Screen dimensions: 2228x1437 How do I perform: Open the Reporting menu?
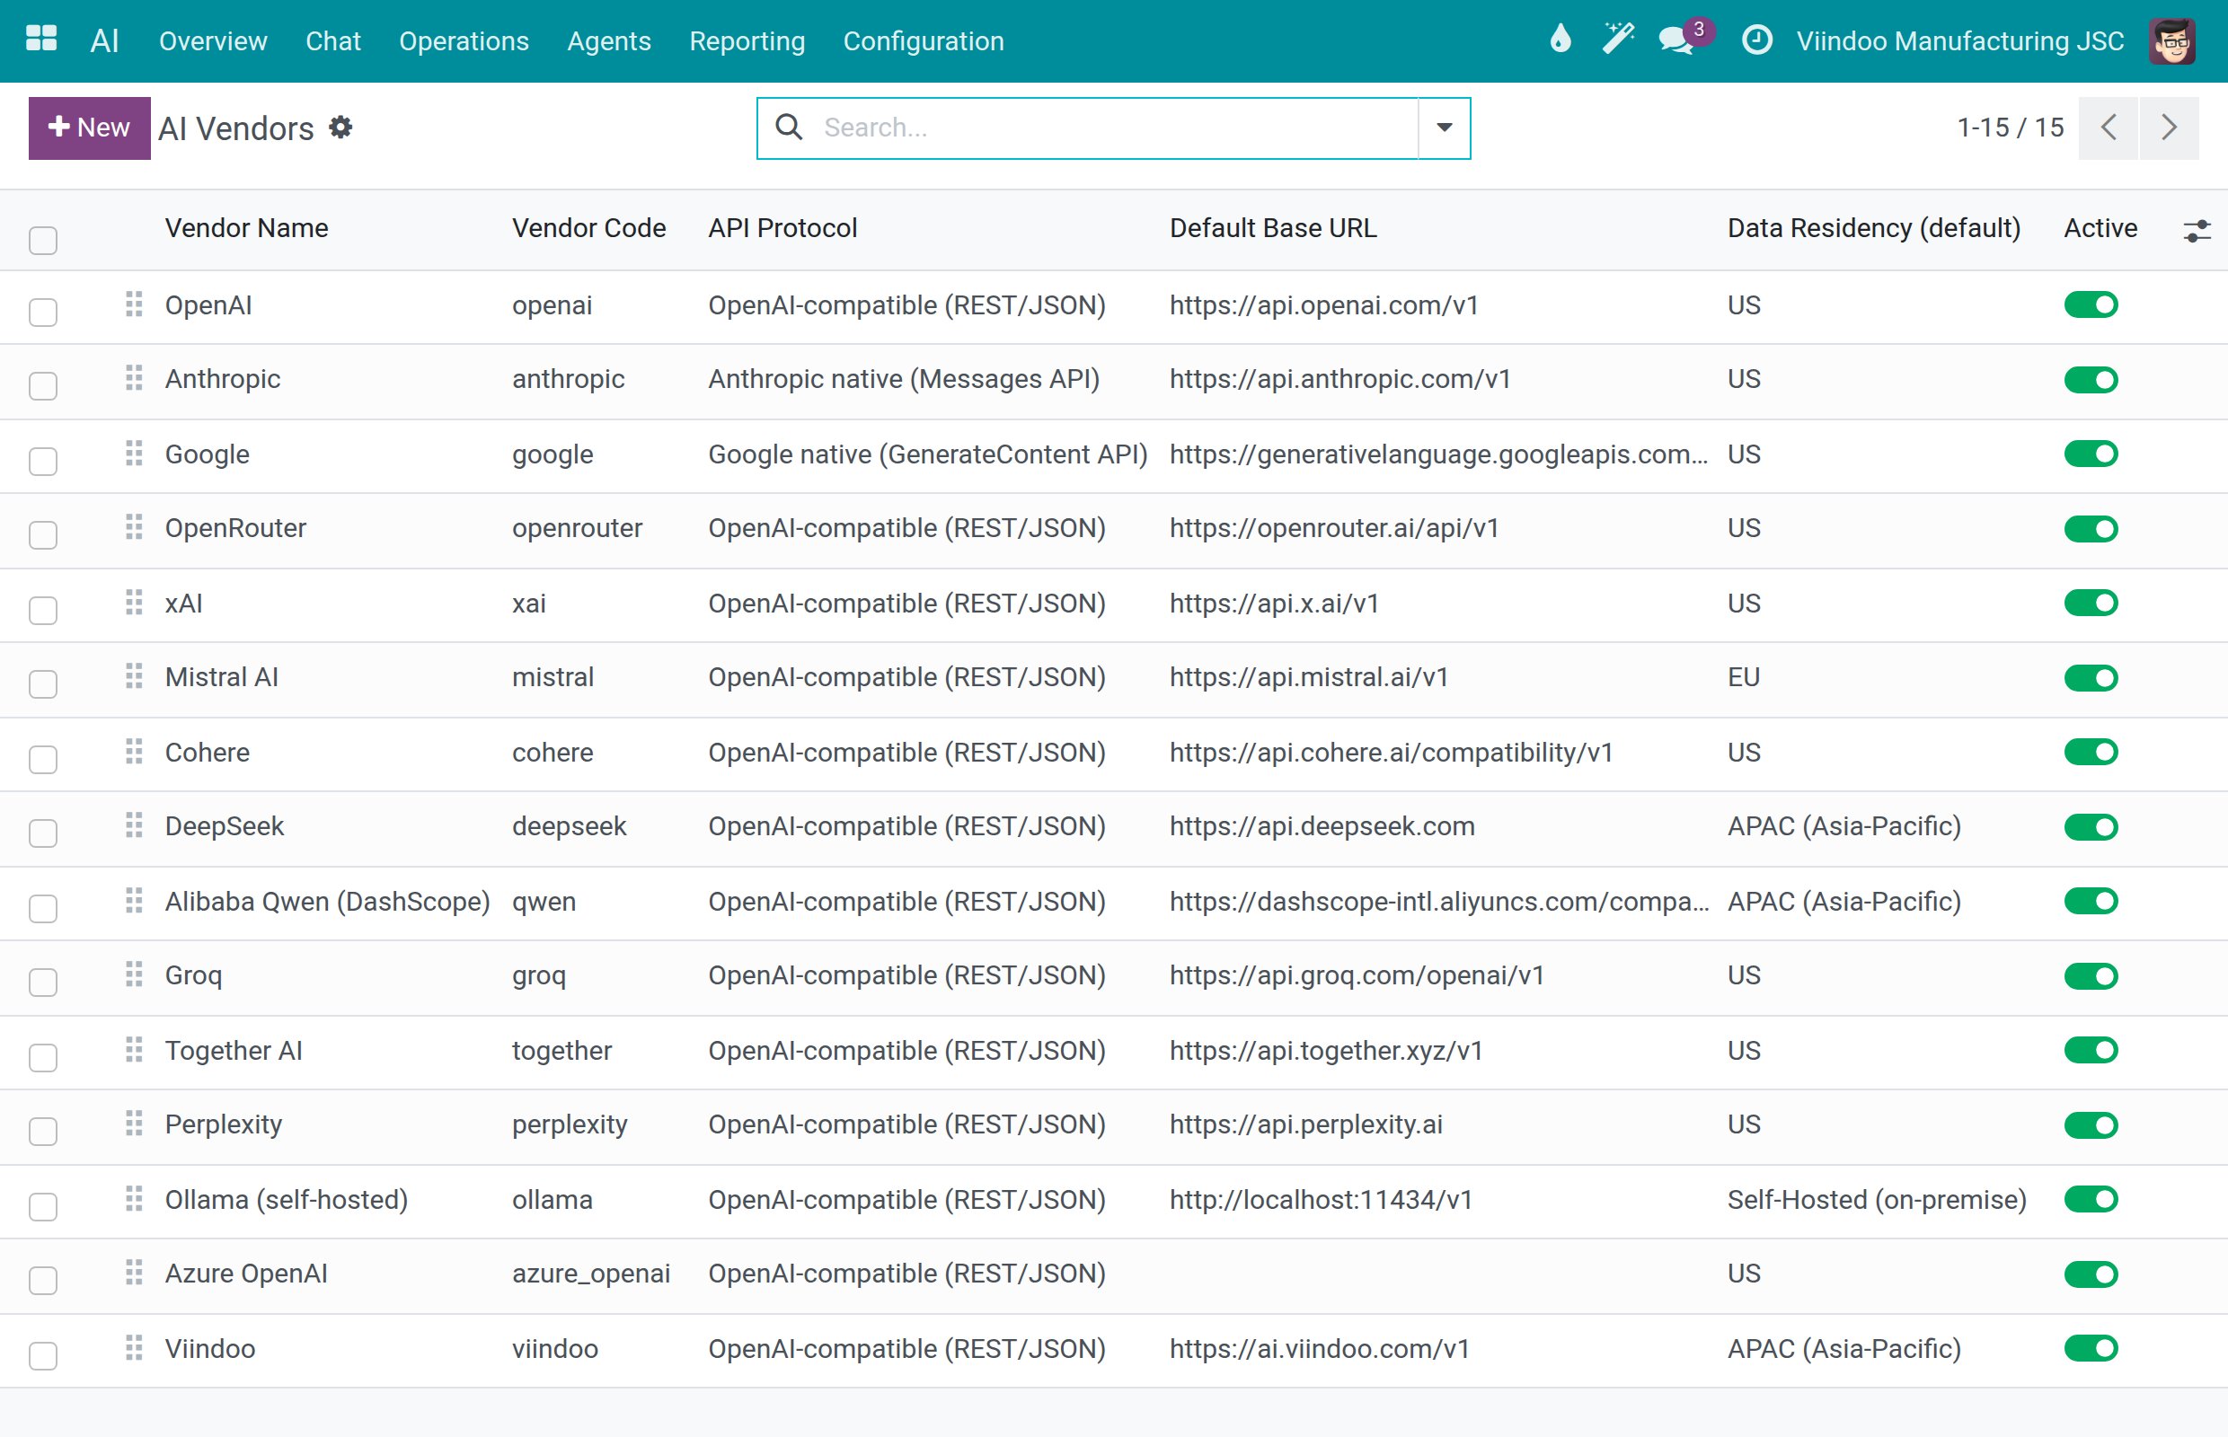pyautogui.click(x=747, y=41)
